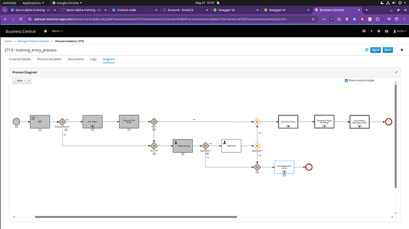The height and width of the screenshot is (229, 409).
Task: Select the Generate Policy node
Action: pyautogui.click(x=288, y=122)
